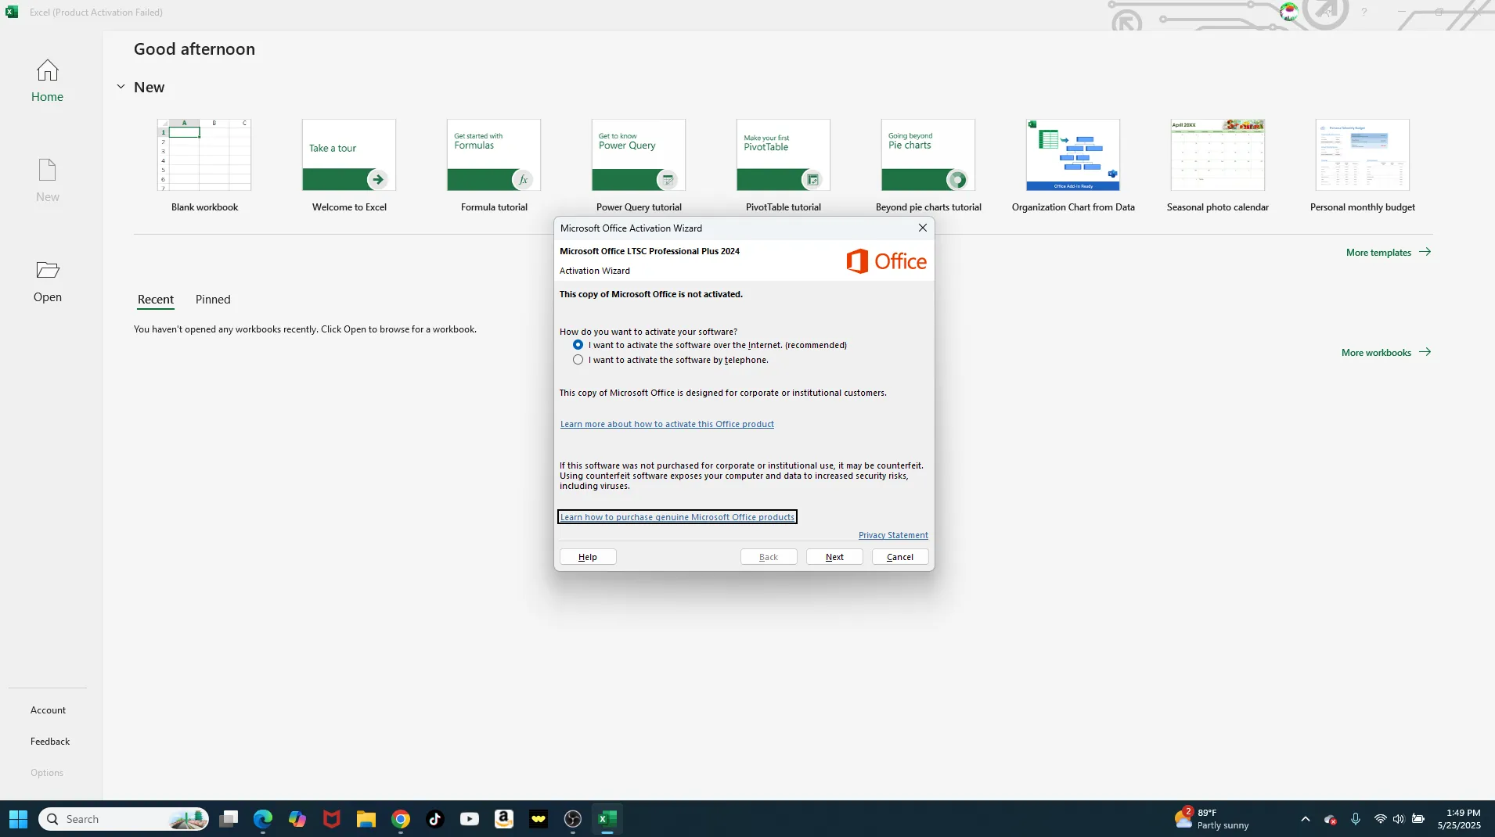Click the yellow W app taskbar icon

[x=539, y=819]
